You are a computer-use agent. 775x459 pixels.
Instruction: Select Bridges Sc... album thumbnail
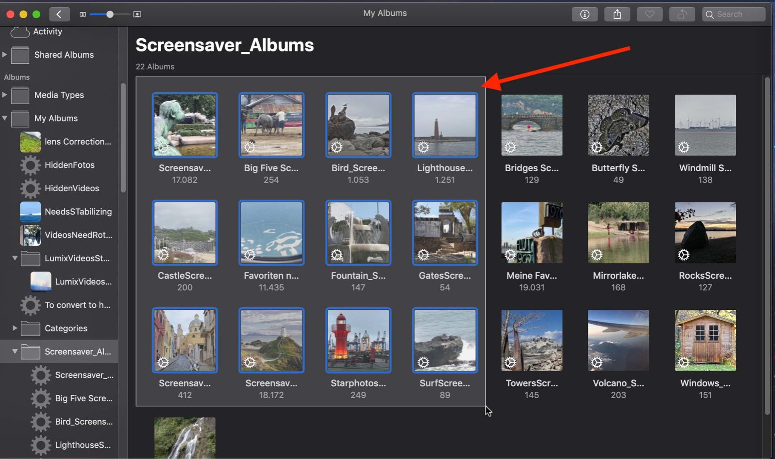[x=532, y=125]
